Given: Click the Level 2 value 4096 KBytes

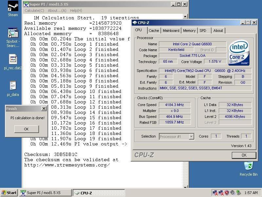Looking at the screenshot, I should click(x=235, y=117).
